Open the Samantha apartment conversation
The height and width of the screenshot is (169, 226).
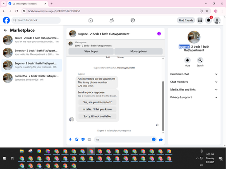[x=32, y=78]
